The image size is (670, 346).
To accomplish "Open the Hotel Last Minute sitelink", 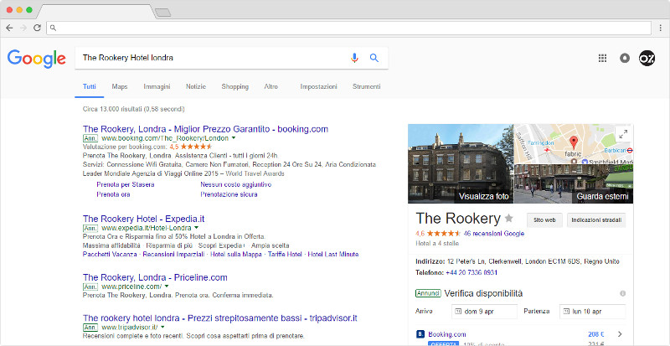I will click(x=332, y=254).
